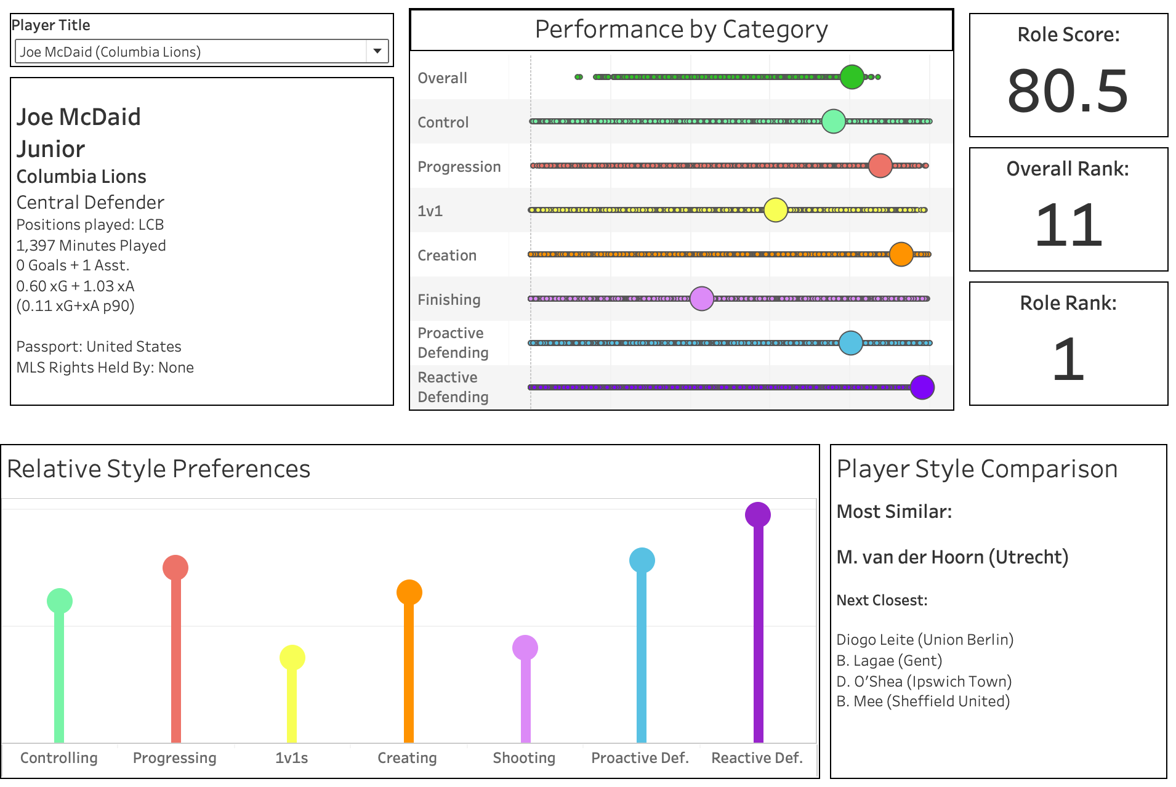Click the 0.60 xG + 1.03 xA text
The width and height of the screenshot is (1176, 787).
click(x=75, y=286)
